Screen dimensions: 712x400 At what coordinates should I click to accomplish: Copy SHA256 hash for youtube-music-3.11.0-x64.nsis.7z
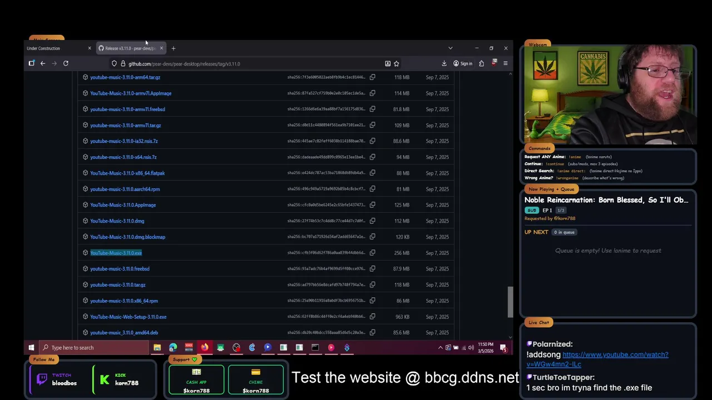(372, 157)
